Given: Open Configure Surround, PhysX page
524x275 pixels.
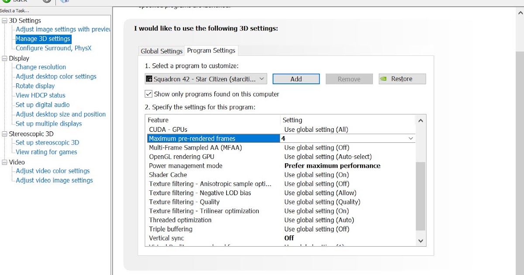Looking at the screenshot, I should coord(53,48).
